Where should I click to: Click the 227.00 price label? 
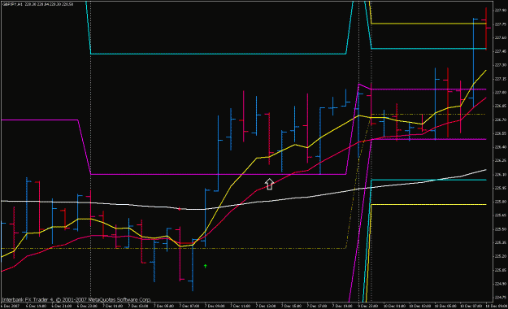501,93
